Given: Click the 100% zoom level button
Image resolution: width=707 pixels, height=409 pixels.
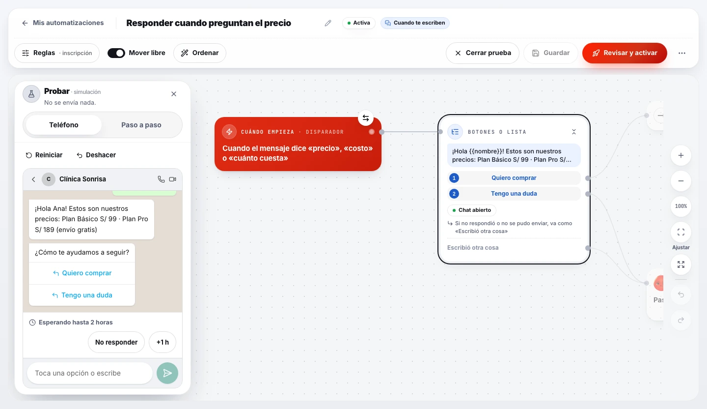Looking at the screenshot, I should pyautogui.click(x=681, y=206).
